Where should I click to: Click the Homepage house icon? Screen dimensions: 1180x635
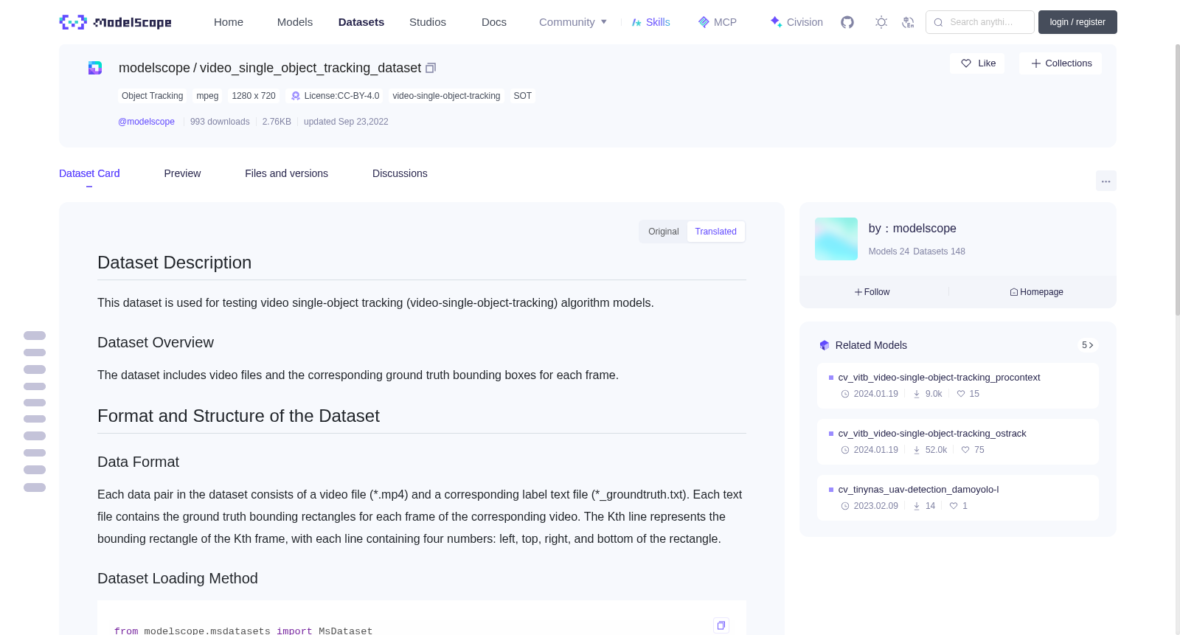1014,292
